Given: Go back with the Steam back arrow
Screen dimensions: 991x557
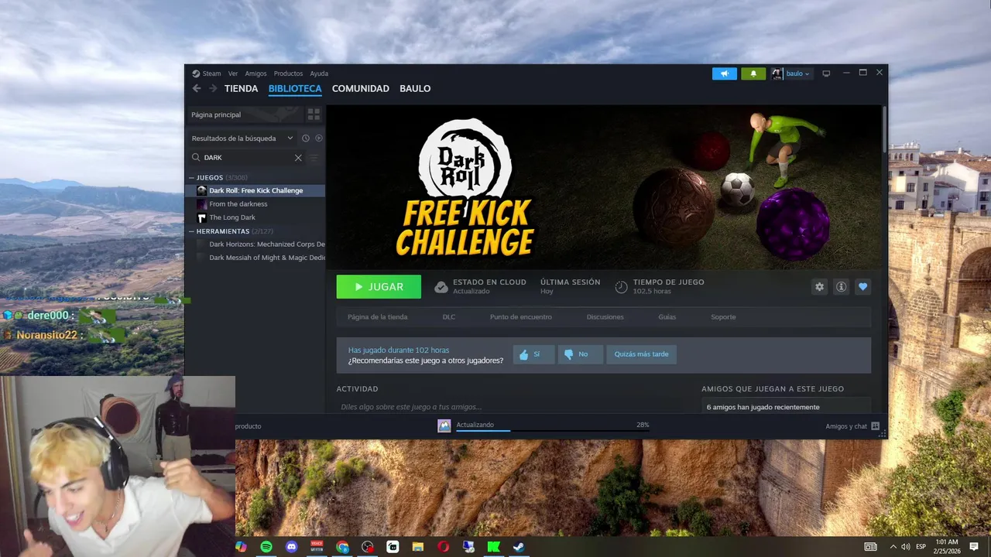Looking at the screenshot, I should 197,88.
